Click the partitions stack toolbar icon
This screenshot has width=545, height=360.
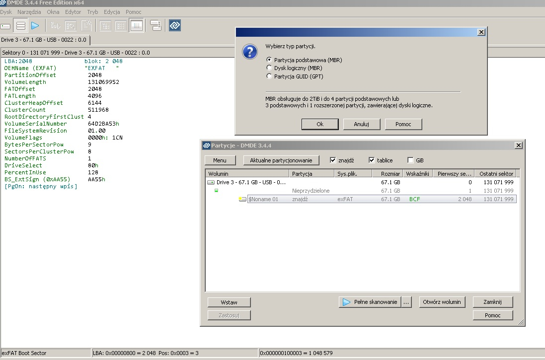[21, 26]
